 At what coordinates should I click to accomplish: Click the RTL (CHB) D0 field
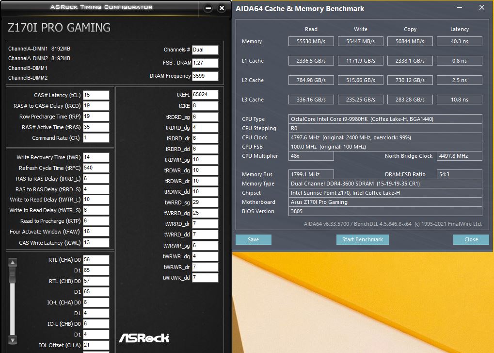coord(96,281)
